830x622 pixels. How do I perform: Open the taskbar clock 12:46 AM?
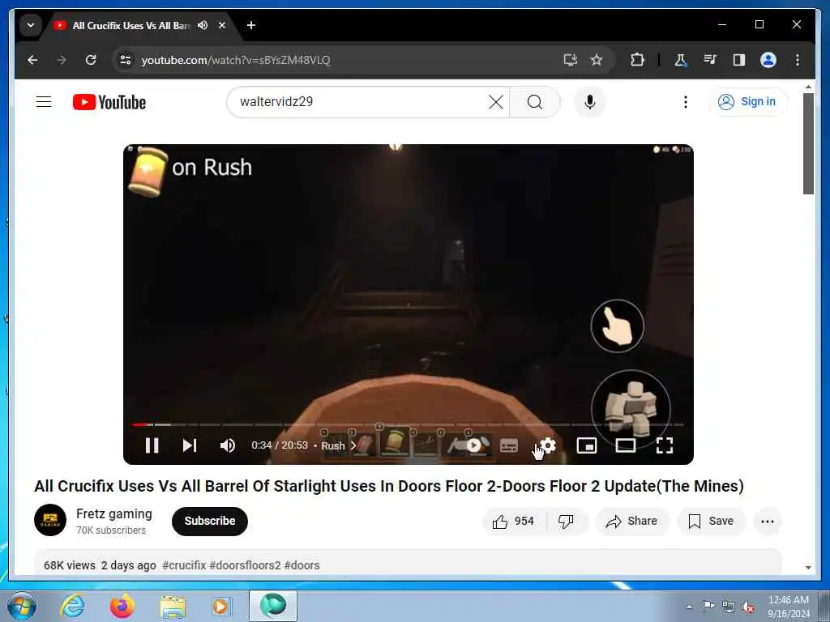click(788, 607)
